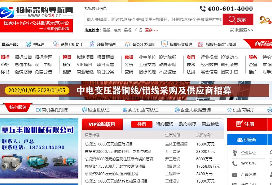
Task: Click the keyword search input field
Action: click(x=153, y=19)
